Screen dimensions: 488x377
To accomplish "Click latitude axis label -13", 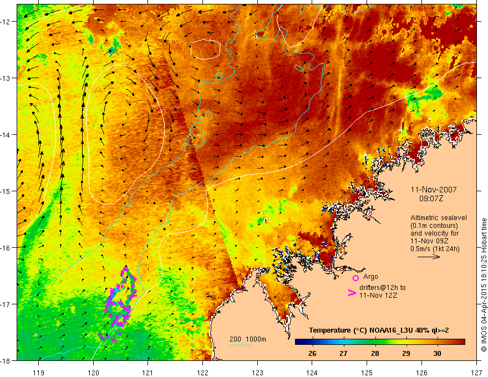I will click(6, 78).
